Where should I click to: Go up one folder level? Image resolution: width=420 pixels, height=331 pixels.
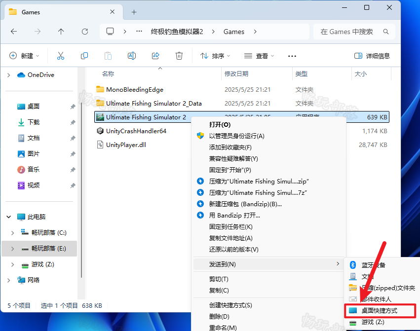pos(61,32)
